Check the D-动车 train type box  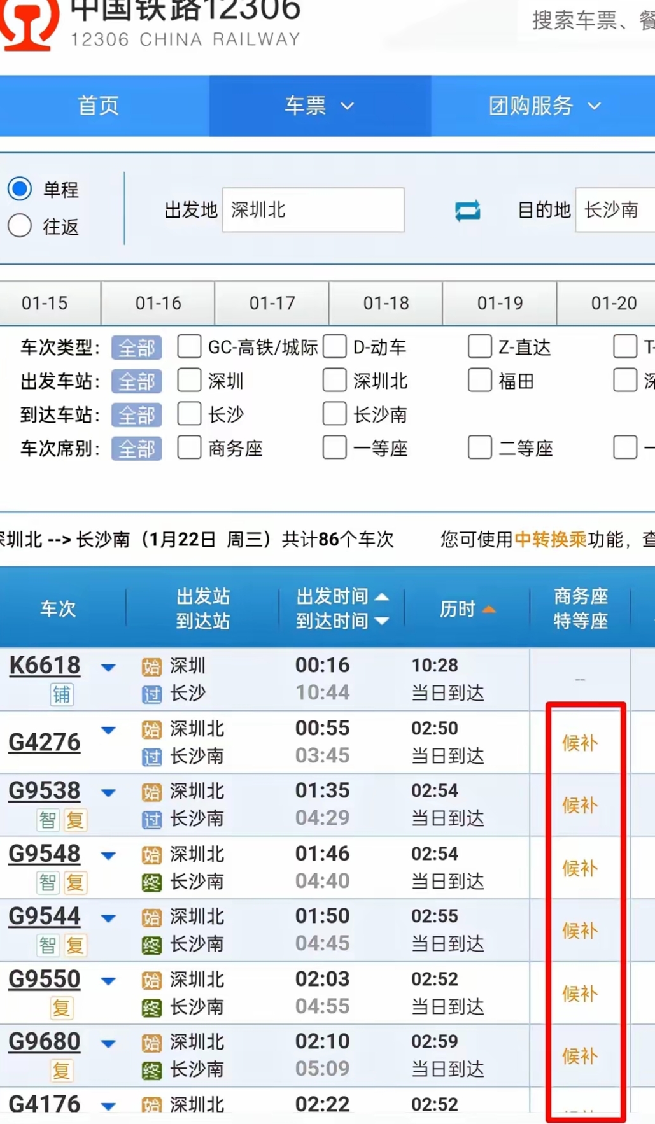point(334,346)
